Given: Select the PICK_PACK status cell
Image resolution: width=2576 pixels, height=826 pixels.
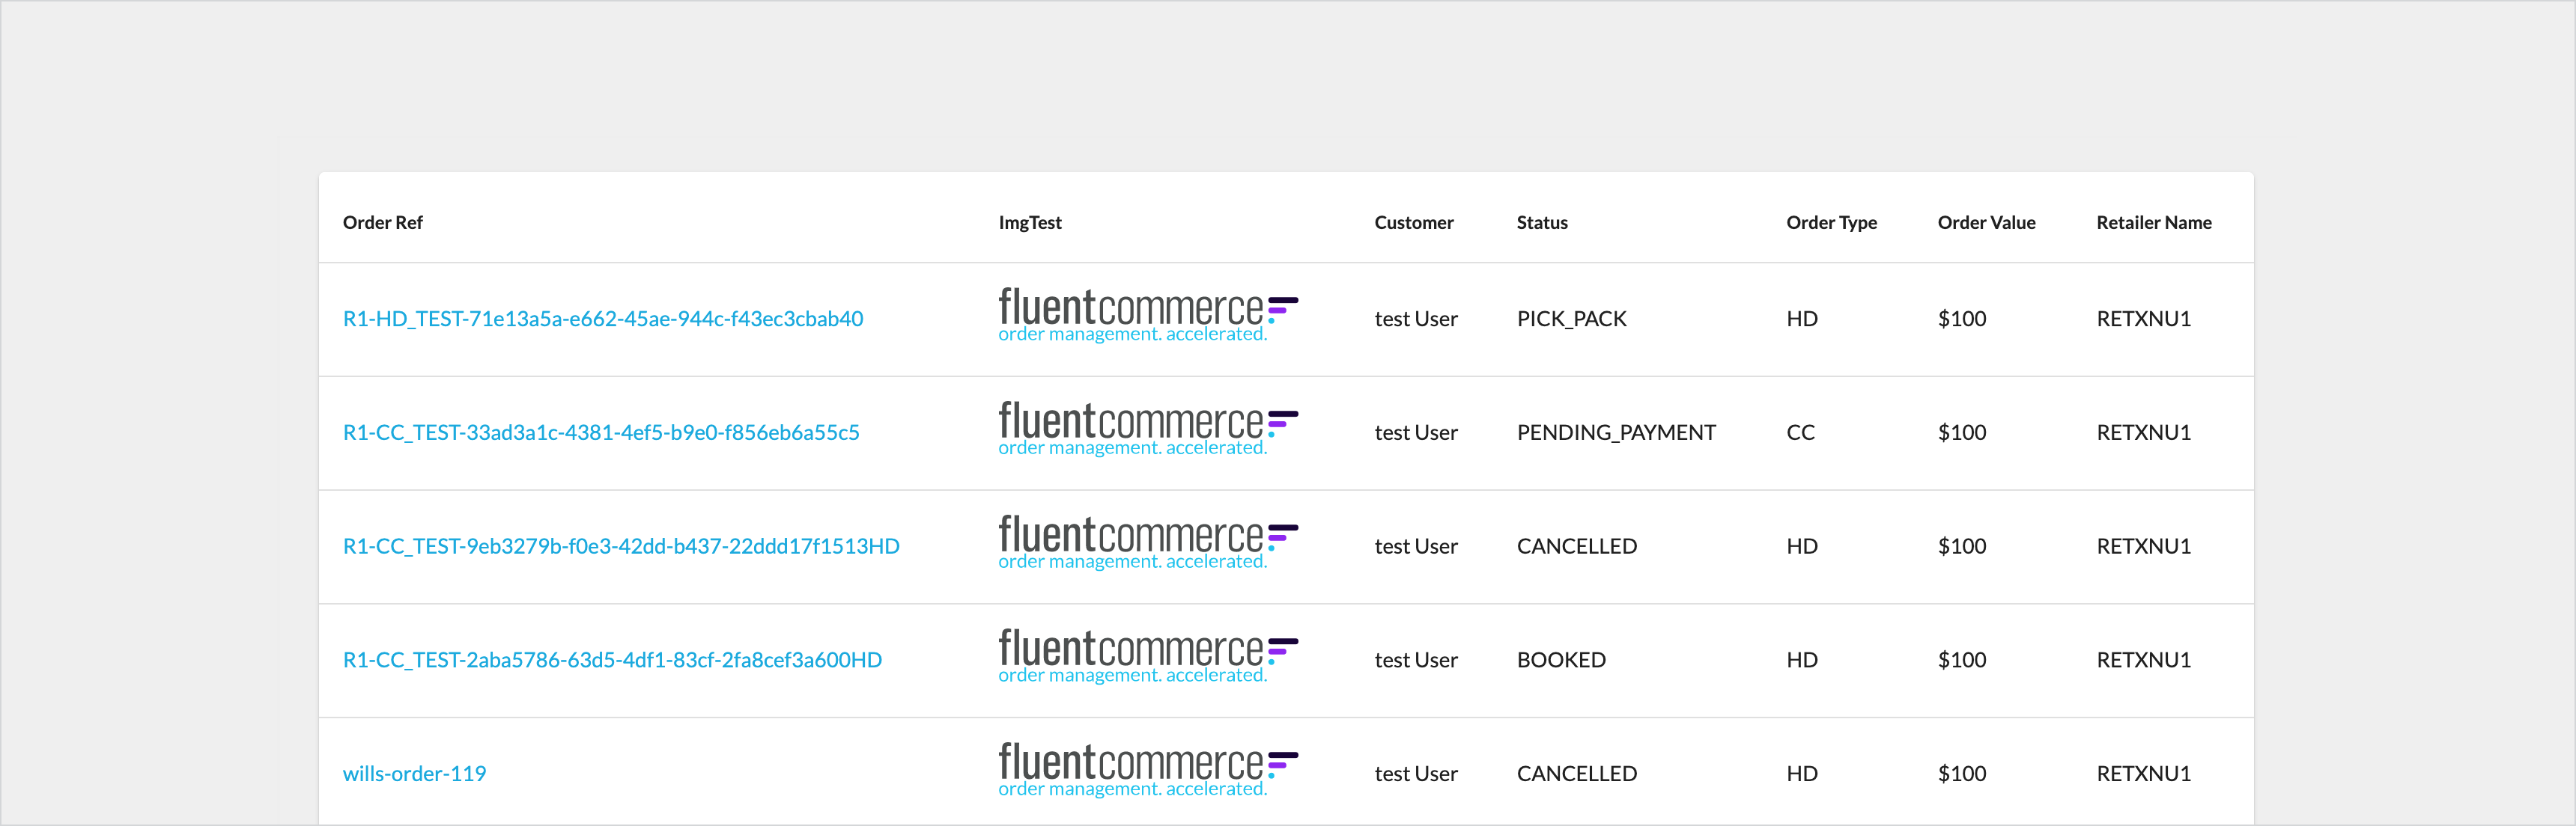Looking at the screenshot, I should 1571,319.
